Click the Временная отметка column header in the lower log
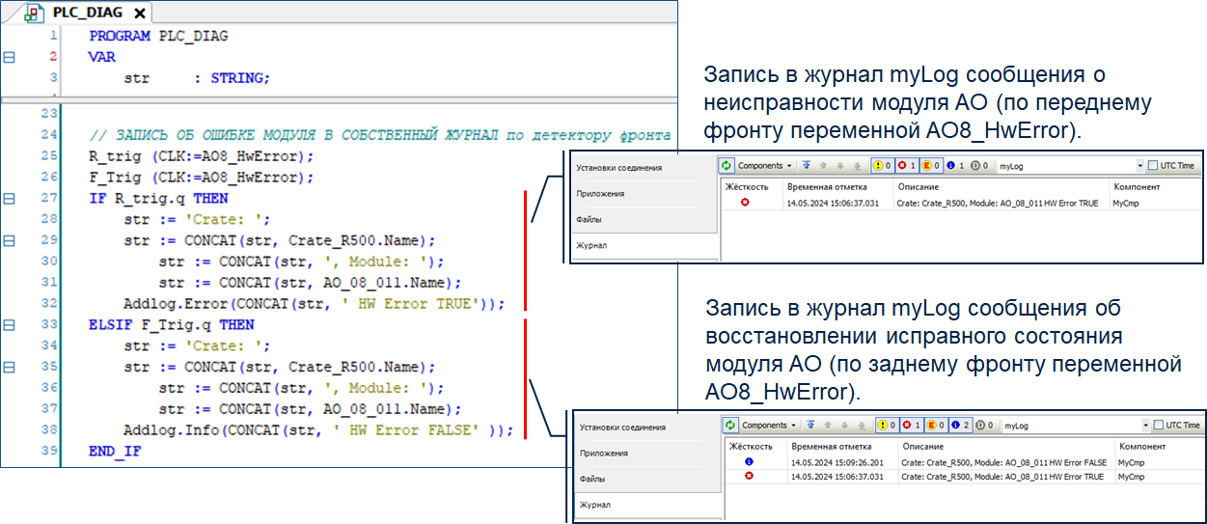 tap(831, 447)
